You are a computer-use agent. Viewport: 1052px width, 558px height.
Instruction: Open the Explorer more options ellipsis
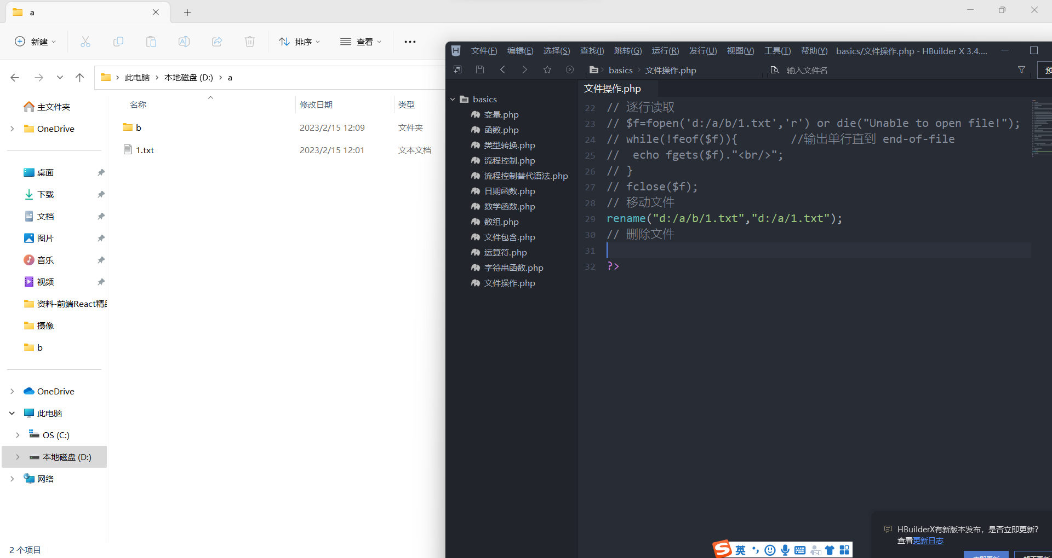(x=410, y=42)
